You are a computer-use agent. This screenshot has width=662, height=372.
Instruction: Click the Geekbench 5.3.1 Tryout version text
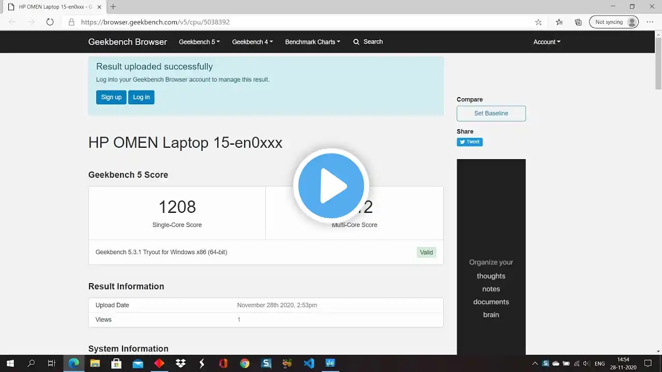[161, 252]
